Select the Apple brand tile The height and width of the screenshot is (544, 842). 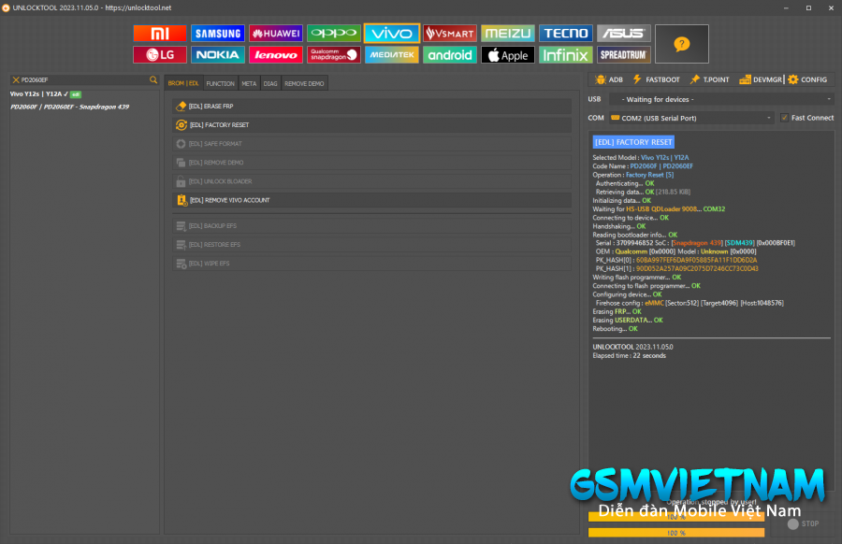[507, 55]
